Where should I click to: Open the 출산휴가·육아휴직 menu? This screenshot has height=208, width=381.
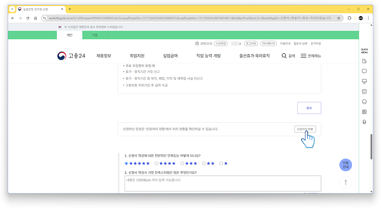coord(254,56)
